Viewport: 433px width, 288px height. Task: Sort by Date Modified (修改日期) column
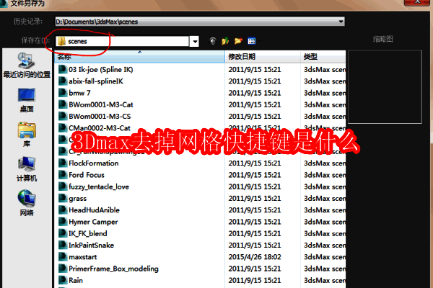260,56
